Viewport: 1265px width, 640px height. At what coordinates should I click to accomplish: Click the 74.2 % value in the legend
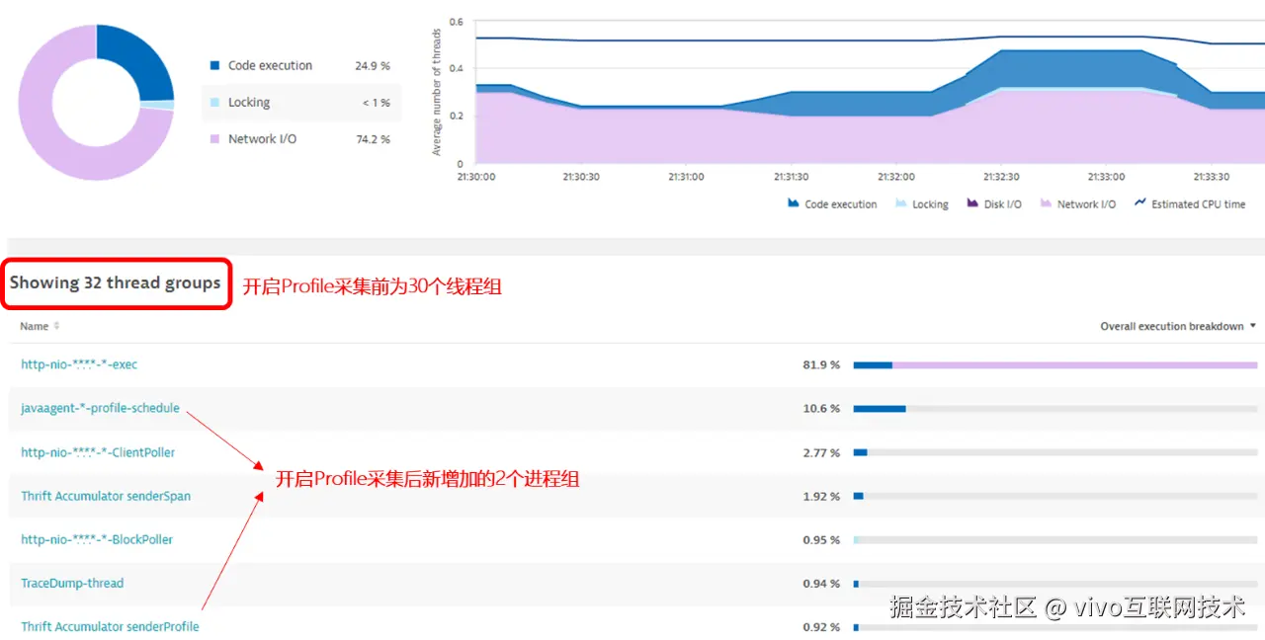[373, 139]
